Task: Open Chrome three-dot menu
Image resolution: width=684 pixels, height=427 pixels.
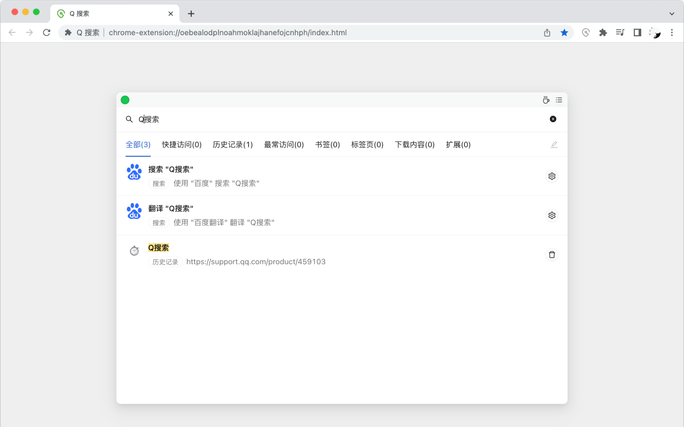Action: (x=672, y=33)
